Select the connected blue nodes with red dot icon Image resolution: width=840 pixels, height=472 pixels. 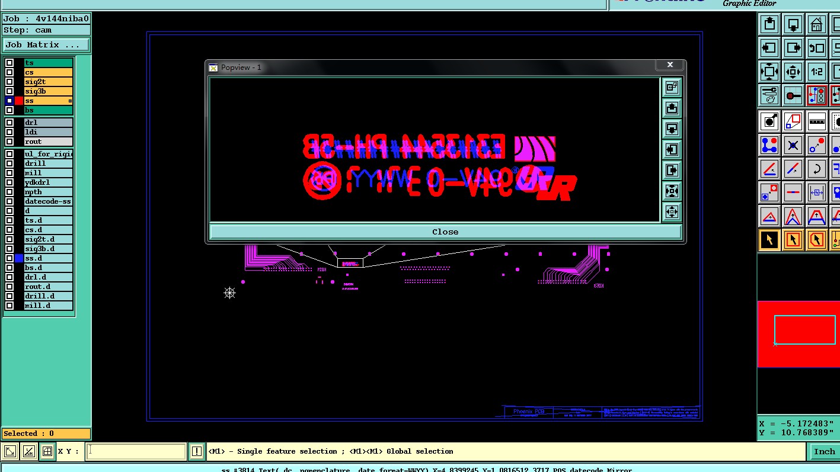click(x=769, y=145)
